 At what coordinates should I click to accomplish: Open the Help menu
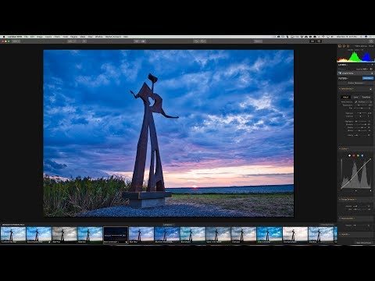pyautogui.click(x=126, y=37)
